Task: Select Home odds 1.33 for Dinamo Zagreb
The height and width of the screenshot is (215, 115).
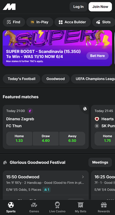Action: [x=19, y=139]
